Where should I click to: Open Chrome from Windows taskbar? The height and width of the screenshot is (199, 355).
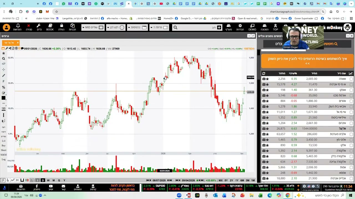tap(288, 195)
